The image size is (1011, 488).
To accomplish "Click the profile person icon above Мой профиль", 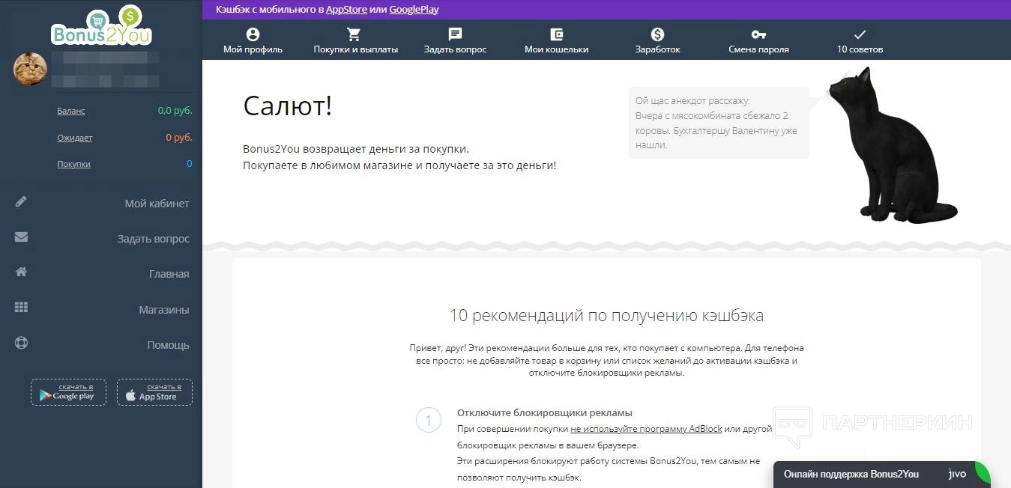I will point(253,34).
